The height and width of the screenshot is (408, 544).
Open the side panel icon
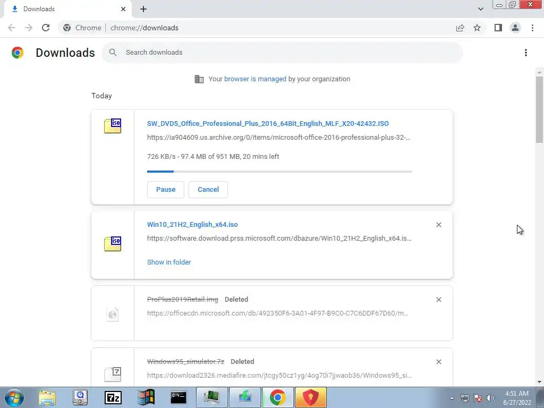tap(498, 28)
